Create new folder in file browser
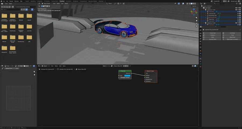 click(13, 7)
